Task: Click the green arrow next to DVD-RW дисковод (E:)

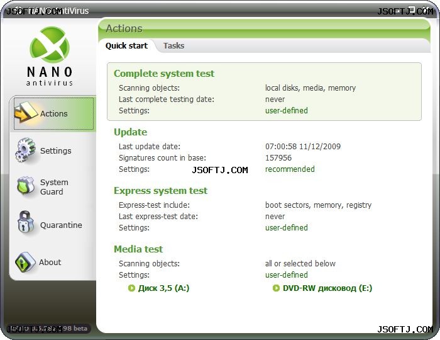Action: coord(276,288)
